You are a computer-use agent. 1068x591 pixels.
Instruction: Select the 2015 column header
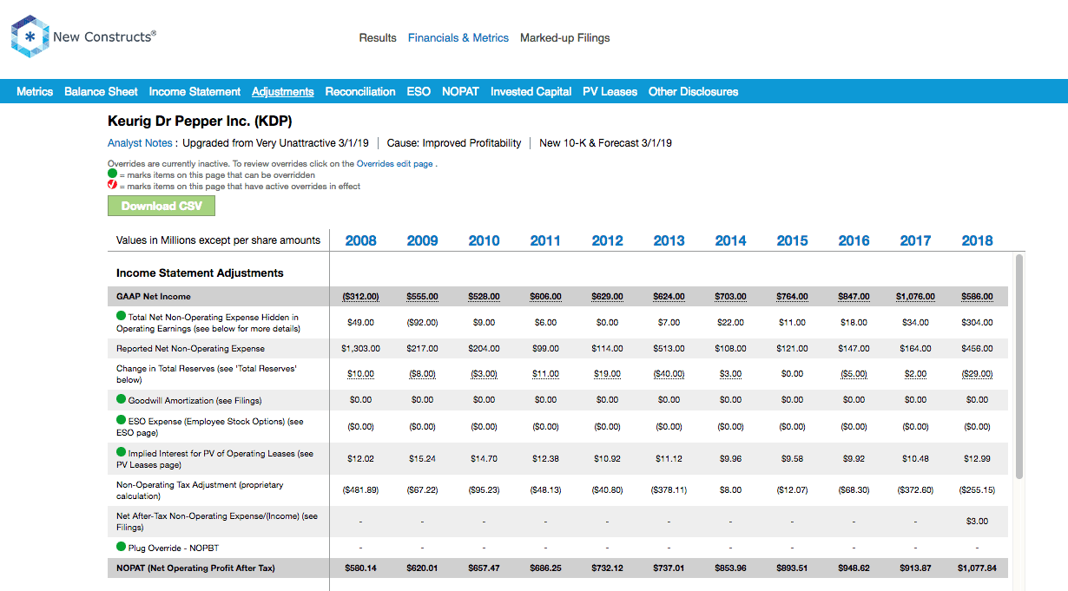[x=793, y=240]
